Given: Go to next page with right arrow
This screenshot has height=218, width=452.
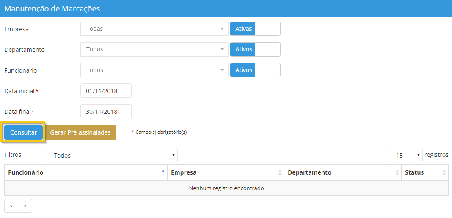Looking at the screenshot, I should 25,206.
